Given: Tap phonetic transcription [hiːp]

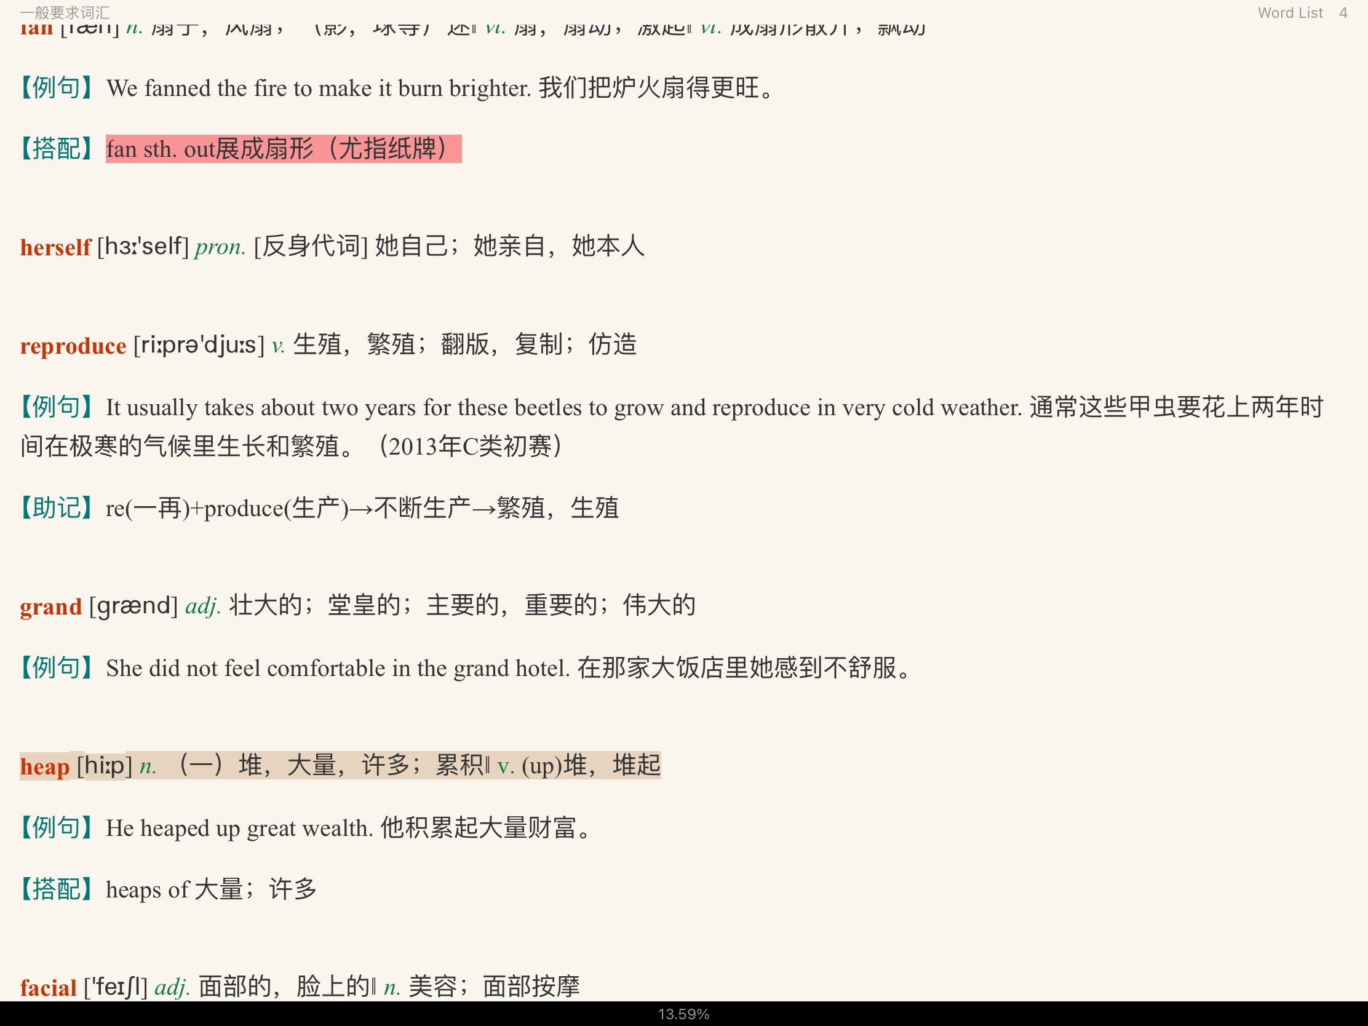Looking at the screenshot, I should click(x=105, y=766).
